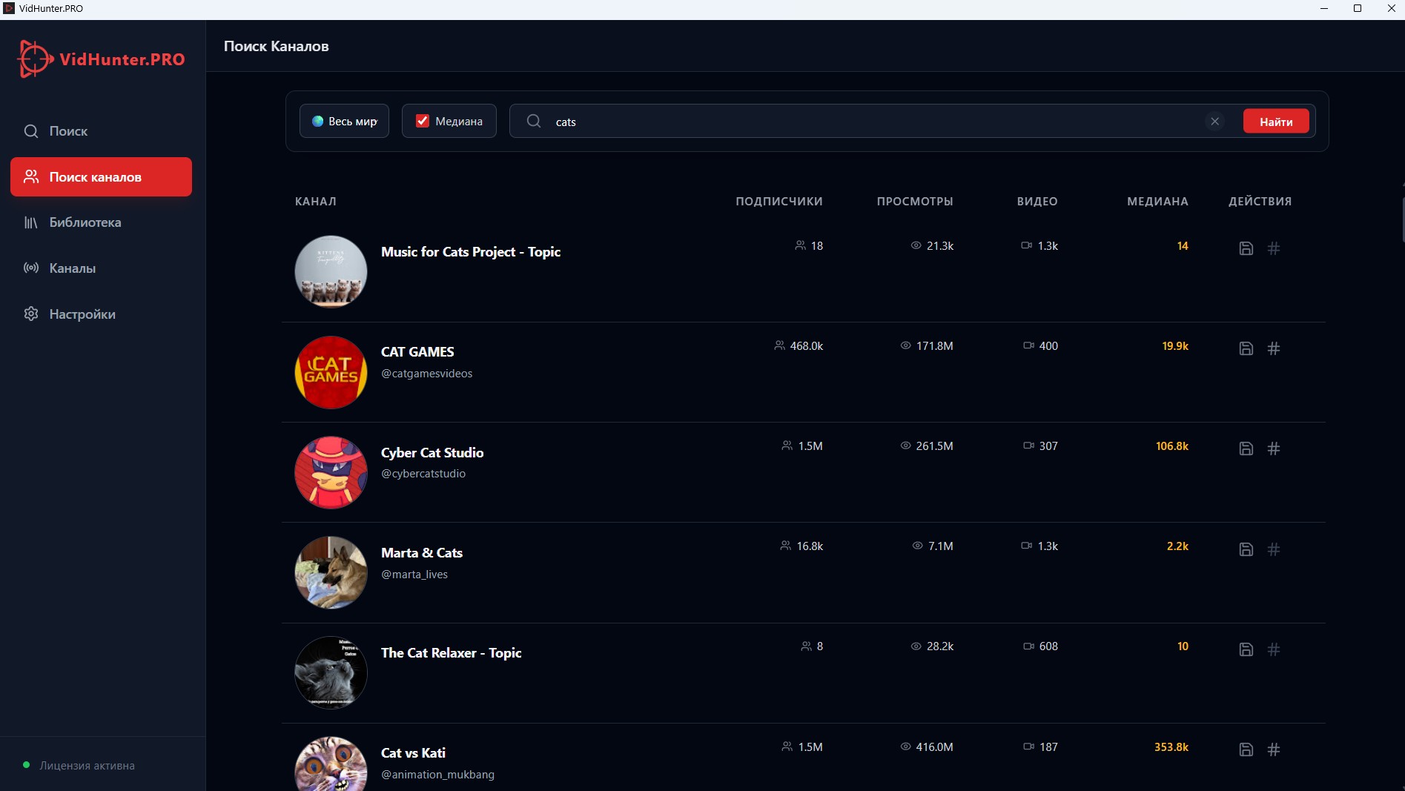Click hashtag icon for Music for Cats Project
The image size is (1405, 791).
[x=1274, y=248]
